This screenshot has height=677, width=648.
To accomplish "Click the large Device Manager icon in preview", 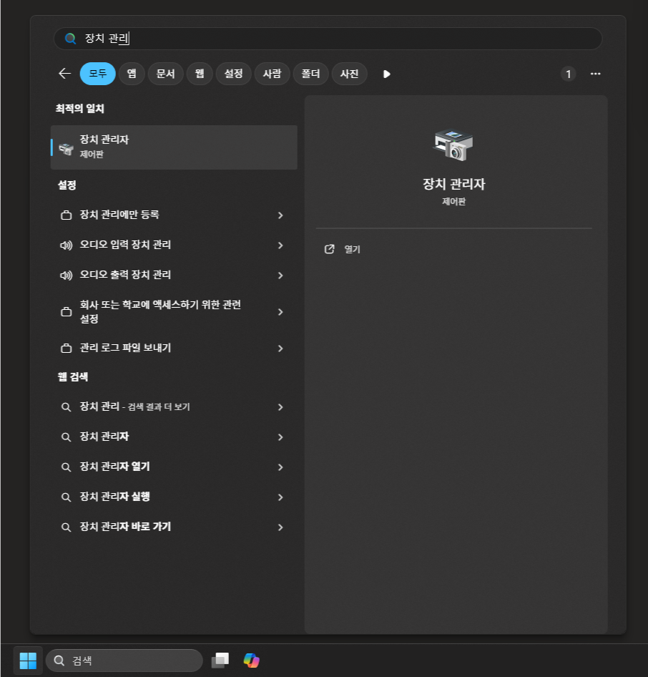I will click(453, 145).
